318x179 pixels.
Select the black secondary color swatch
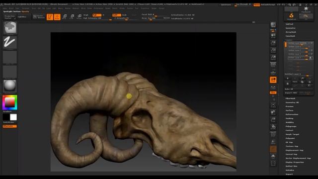coord(6,117)
